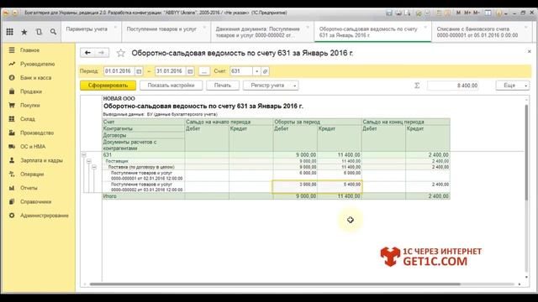Open calendar for period start date
Screen dimensions: 538x302
click(139, 71)
